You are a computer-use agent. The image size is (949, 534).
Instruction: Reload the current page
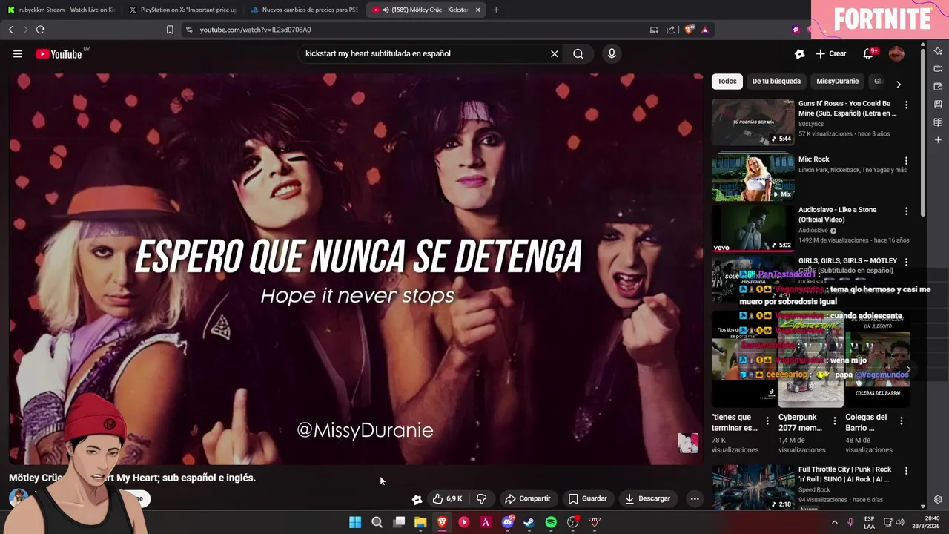coord(40,30)
